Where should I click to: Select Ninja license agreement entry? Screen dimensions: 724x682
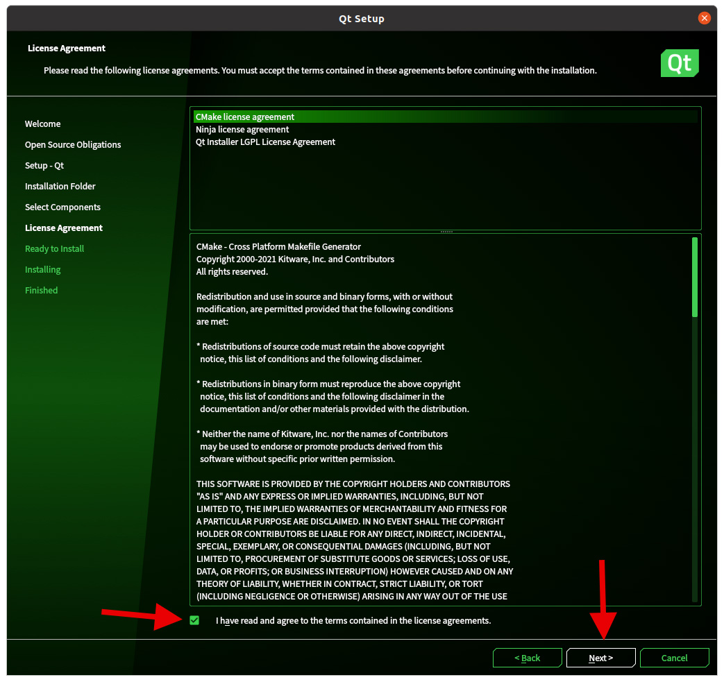point(242,130)
